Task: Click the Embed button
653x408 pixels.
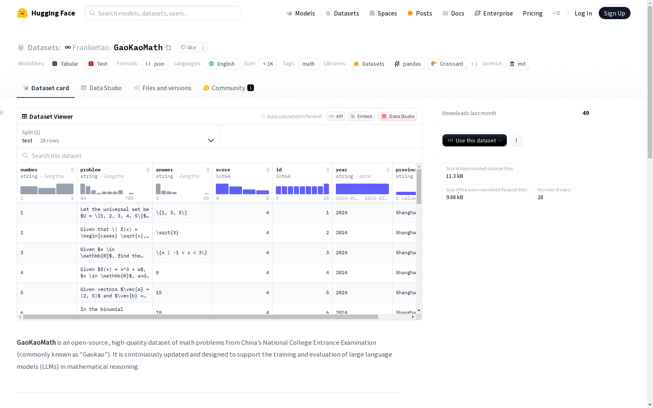Action: (361, 116)
